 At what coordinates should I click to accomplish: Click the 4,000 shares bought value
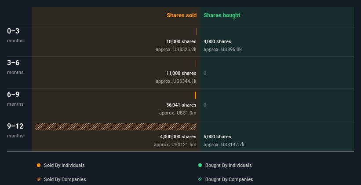click(x=217, y=41)
